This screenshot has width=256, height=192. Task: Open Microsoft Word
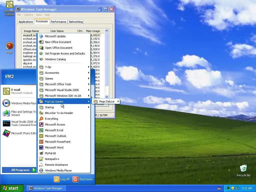tap(64, 147)
